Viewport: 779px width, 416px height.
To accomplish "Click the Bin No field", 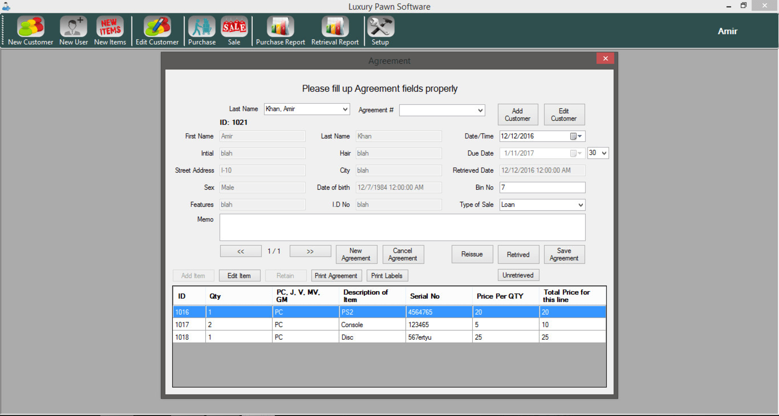I will pyautogui.click(x=542, y=187).
